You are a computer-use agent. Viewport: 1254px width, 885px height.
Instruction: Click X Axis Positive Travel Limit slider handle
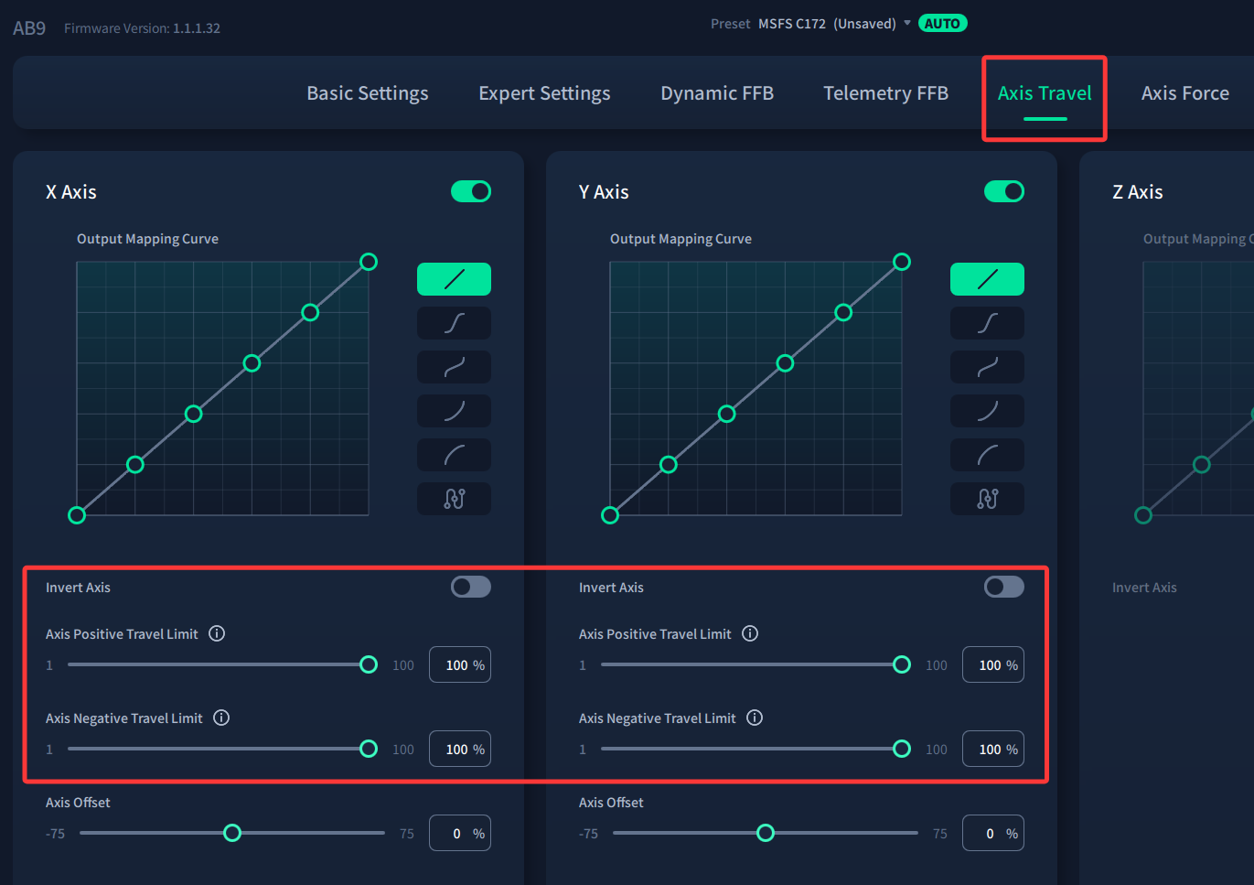tap(369, 664)
